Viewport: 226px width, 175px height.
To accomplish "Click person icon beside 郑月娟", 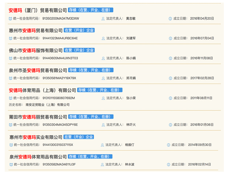I will [103, 78].
